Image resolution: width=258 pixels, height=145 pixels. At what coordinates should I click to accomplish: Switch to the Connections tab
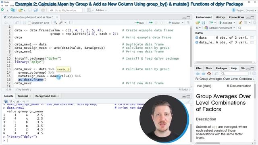236,17
